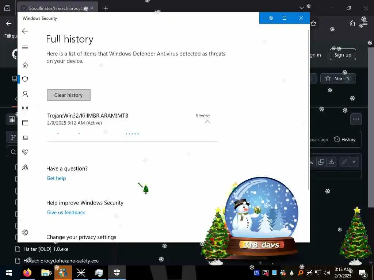Go back in Windows Security

[25, 31]
